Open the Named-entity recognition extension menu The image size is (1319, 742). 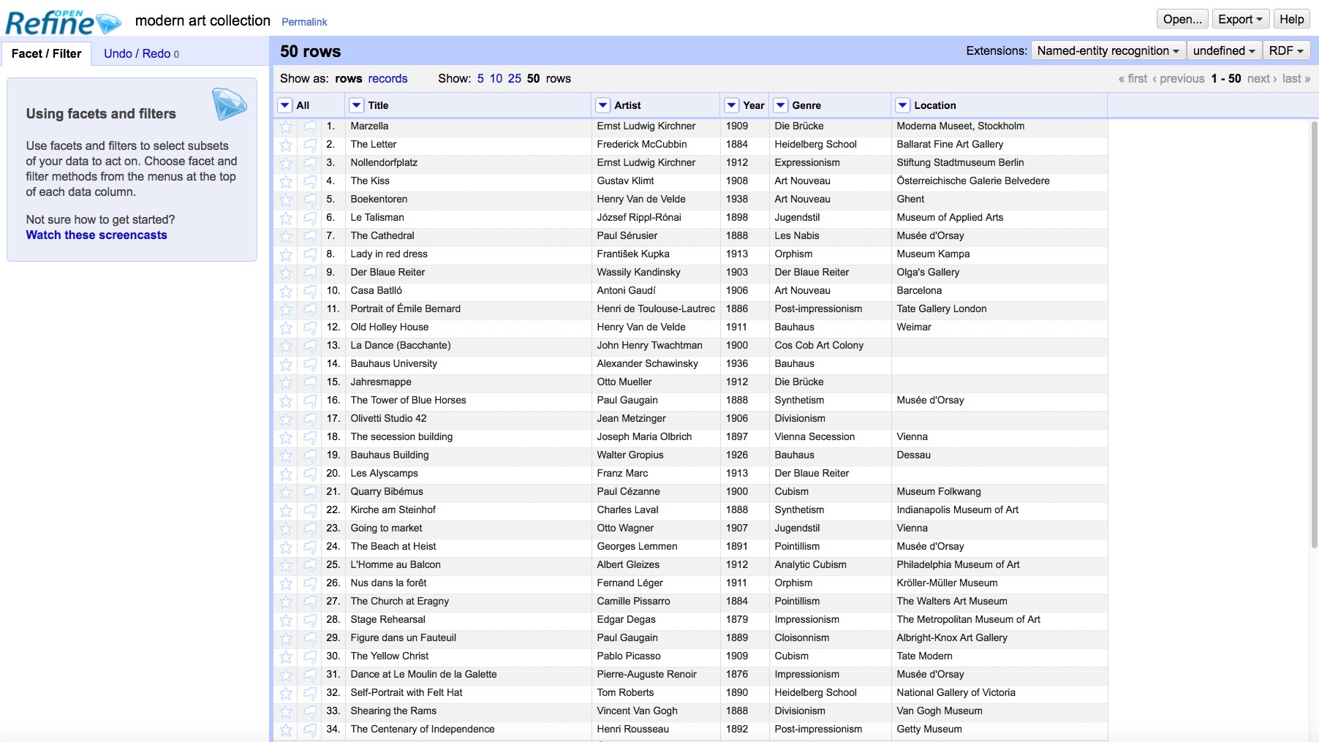click(1108, 50)
